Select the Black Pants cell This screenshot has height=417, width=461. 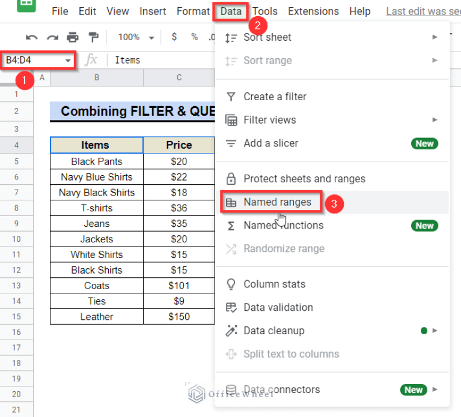click(x=97, y=161)
